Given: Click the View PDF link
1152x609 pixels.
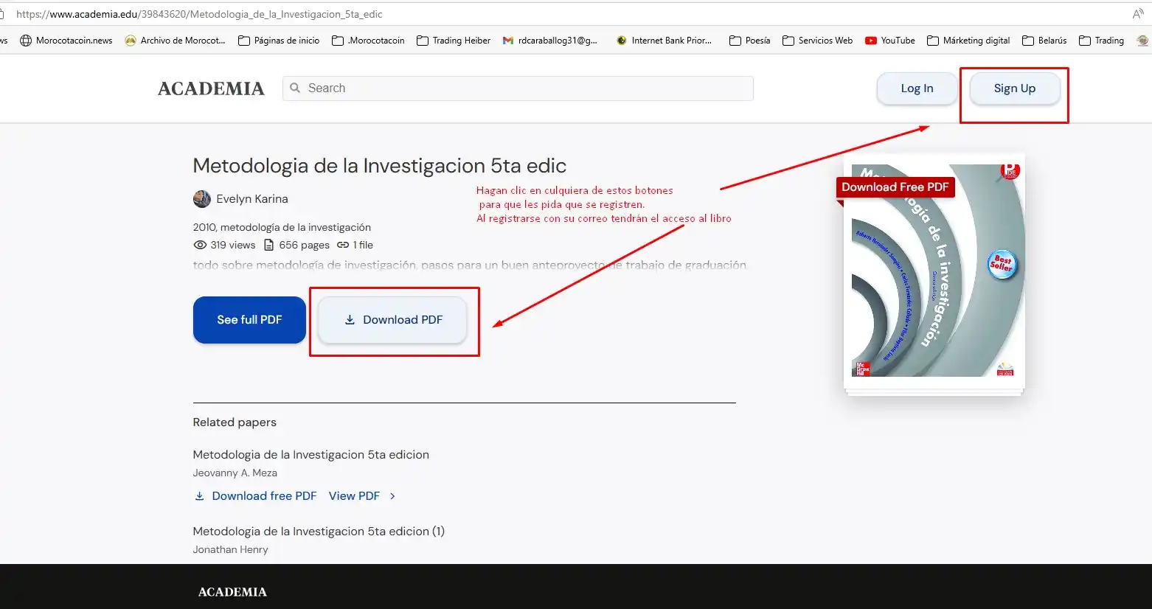Looking at the screenshot, I should (x=354, y=496).
